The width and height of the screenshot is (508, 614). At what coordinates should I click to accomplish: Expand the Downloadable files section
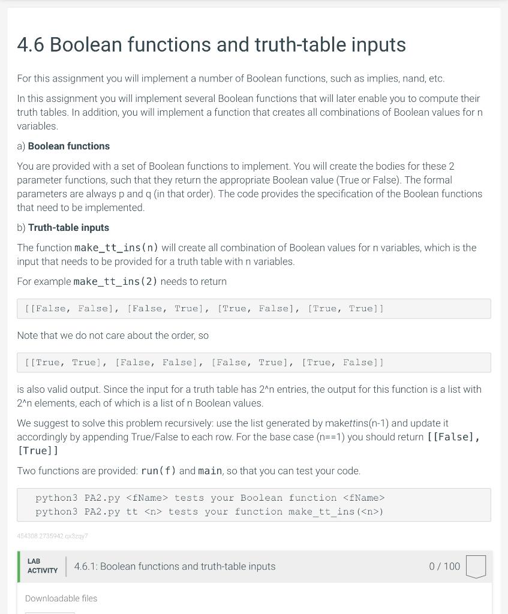[61, 598]
